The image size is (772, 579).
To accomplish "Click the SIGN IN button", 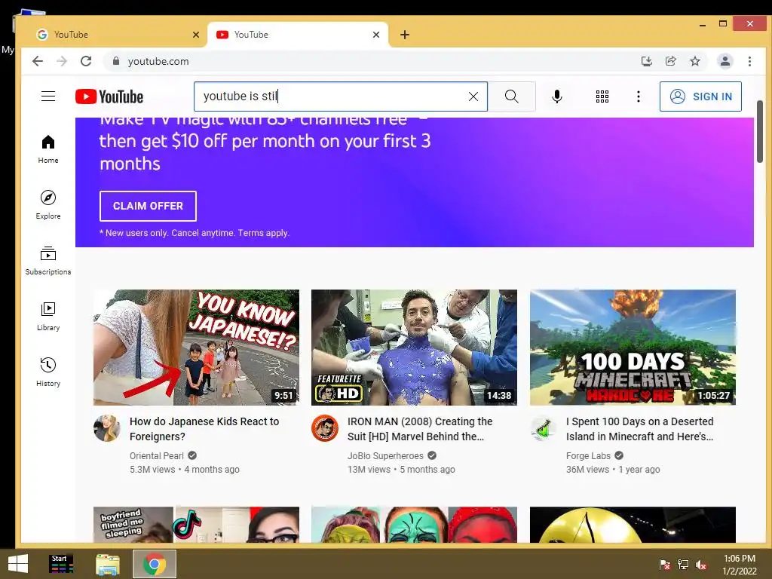I will tap(700, 96).
